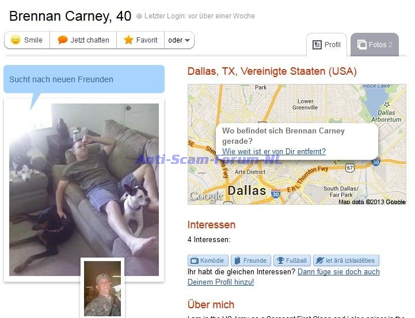This screenshot has width=415, height=318.
Task: Click the gold star Favorit icon
Action: (128, 40)
